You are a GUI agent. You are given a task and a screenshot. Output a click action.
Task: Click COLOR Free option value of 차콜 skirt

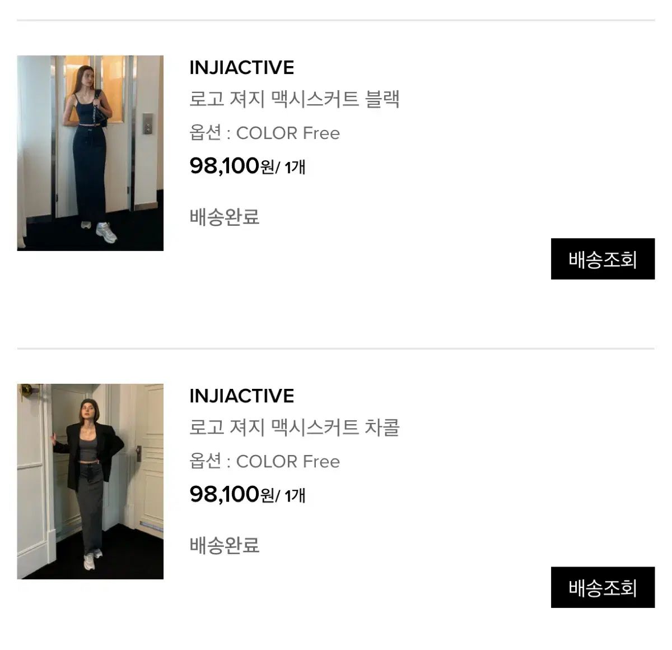288,462
